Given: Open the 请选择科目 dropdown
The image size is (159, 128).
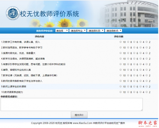Looking at the screenshot, I should 96,31.
